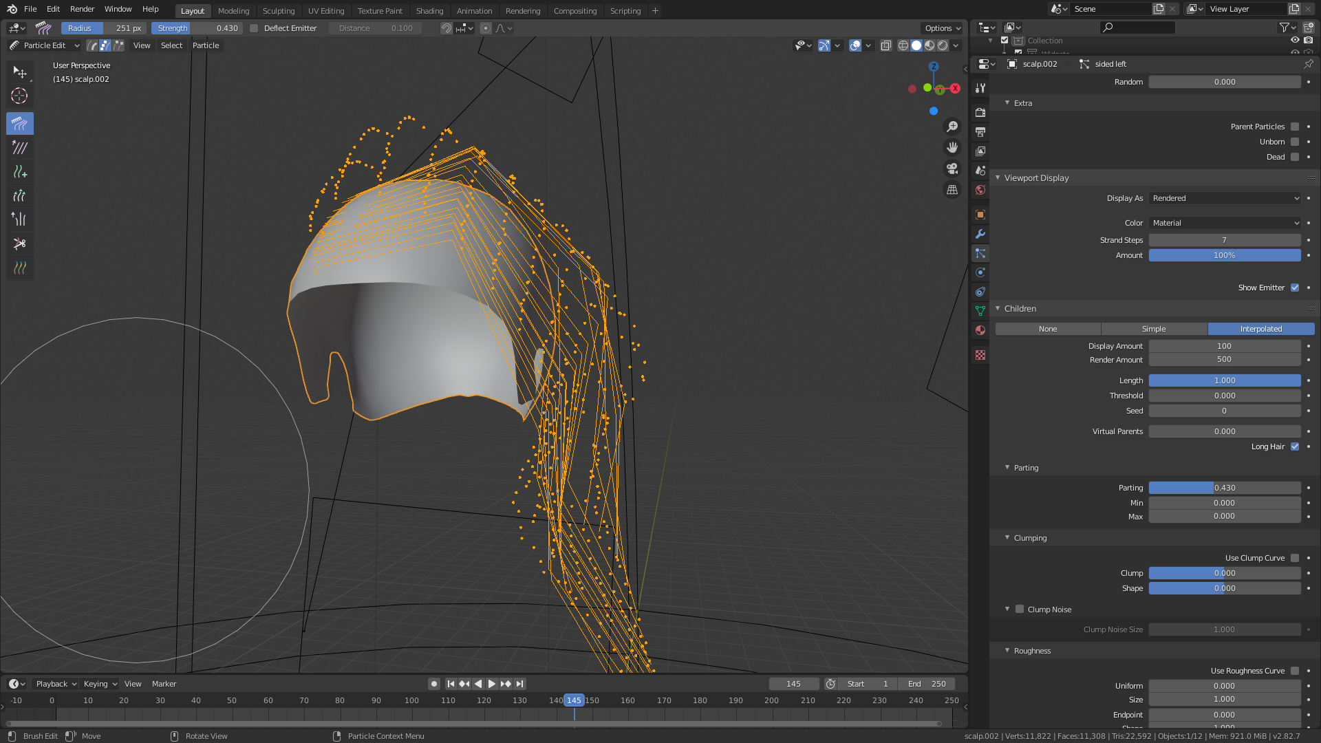Set children type to Simple
1321x743 pixels.
point(1154,329)
